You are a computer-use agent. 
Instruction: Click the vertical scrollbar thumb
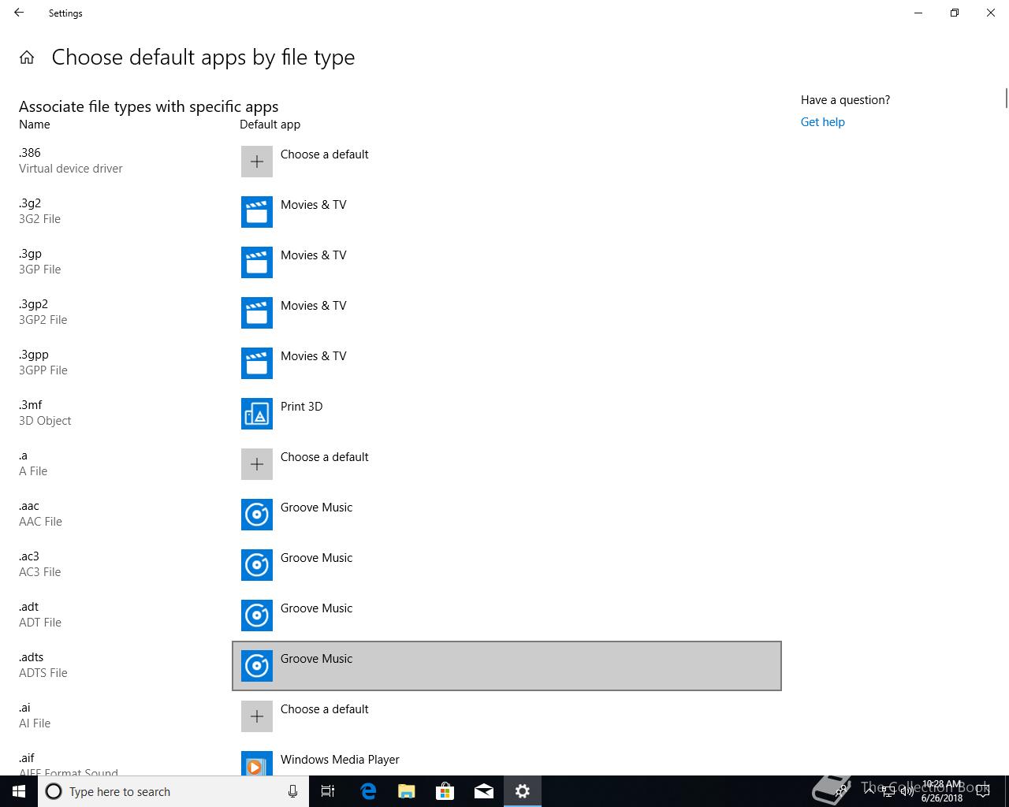[1006, 99]
